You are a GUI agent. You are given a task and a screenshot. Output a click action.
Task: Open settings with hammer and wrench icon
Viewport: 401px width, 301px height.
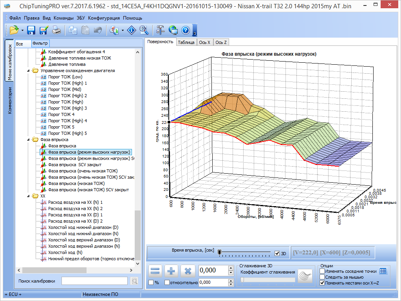tap(161, 30)
